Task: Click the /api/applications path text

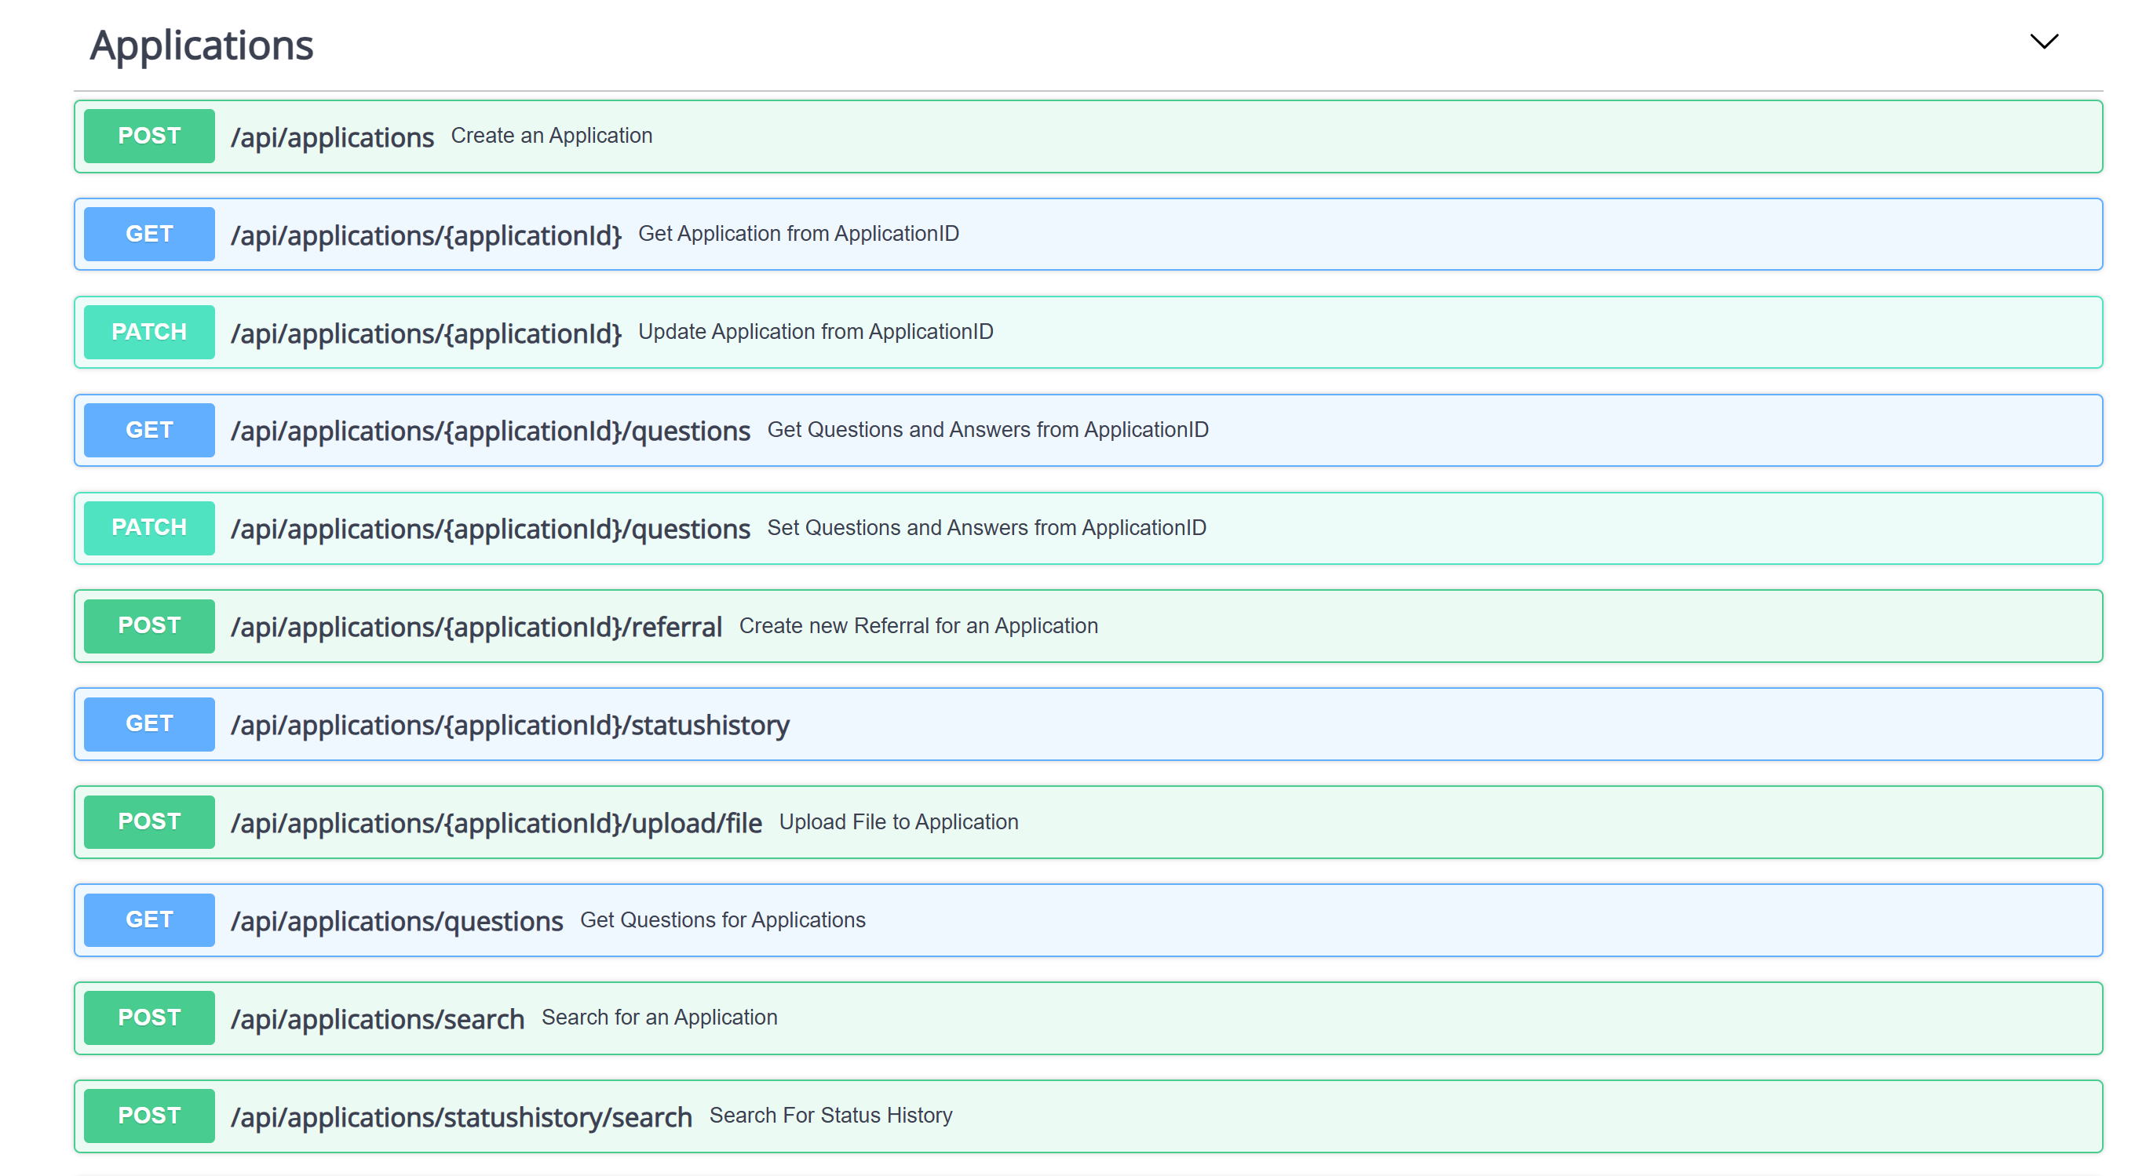Action: pos(331,137)
